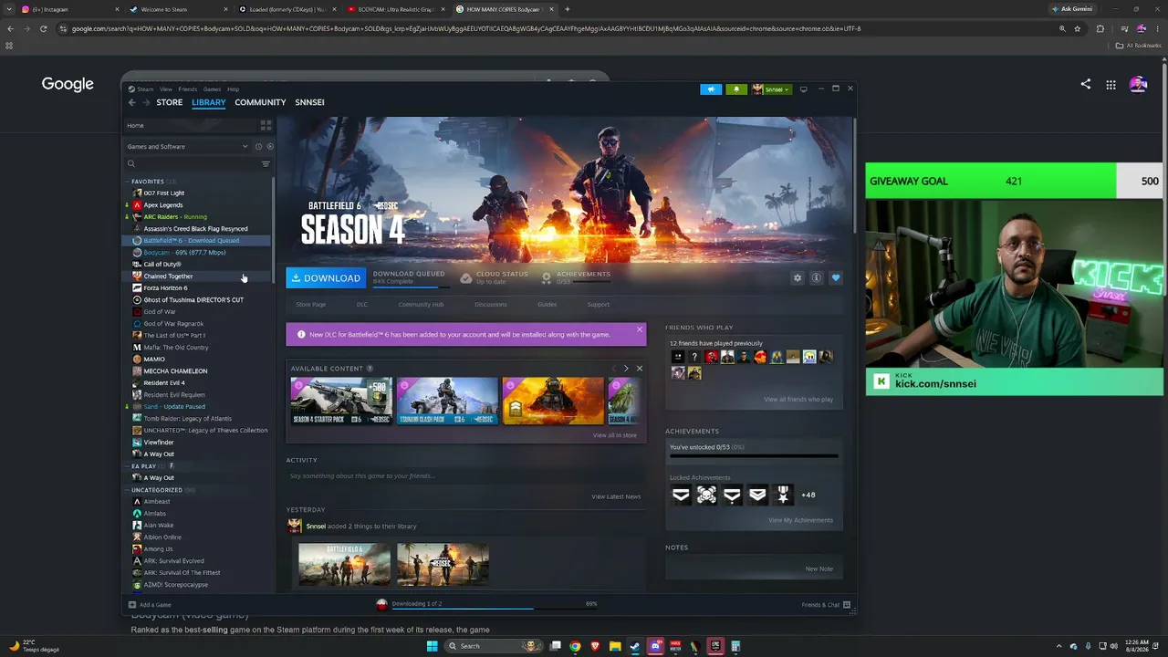1168x657 pixels.
Task: Open Friends & Chat icon
Action: [x=847, y=605]
